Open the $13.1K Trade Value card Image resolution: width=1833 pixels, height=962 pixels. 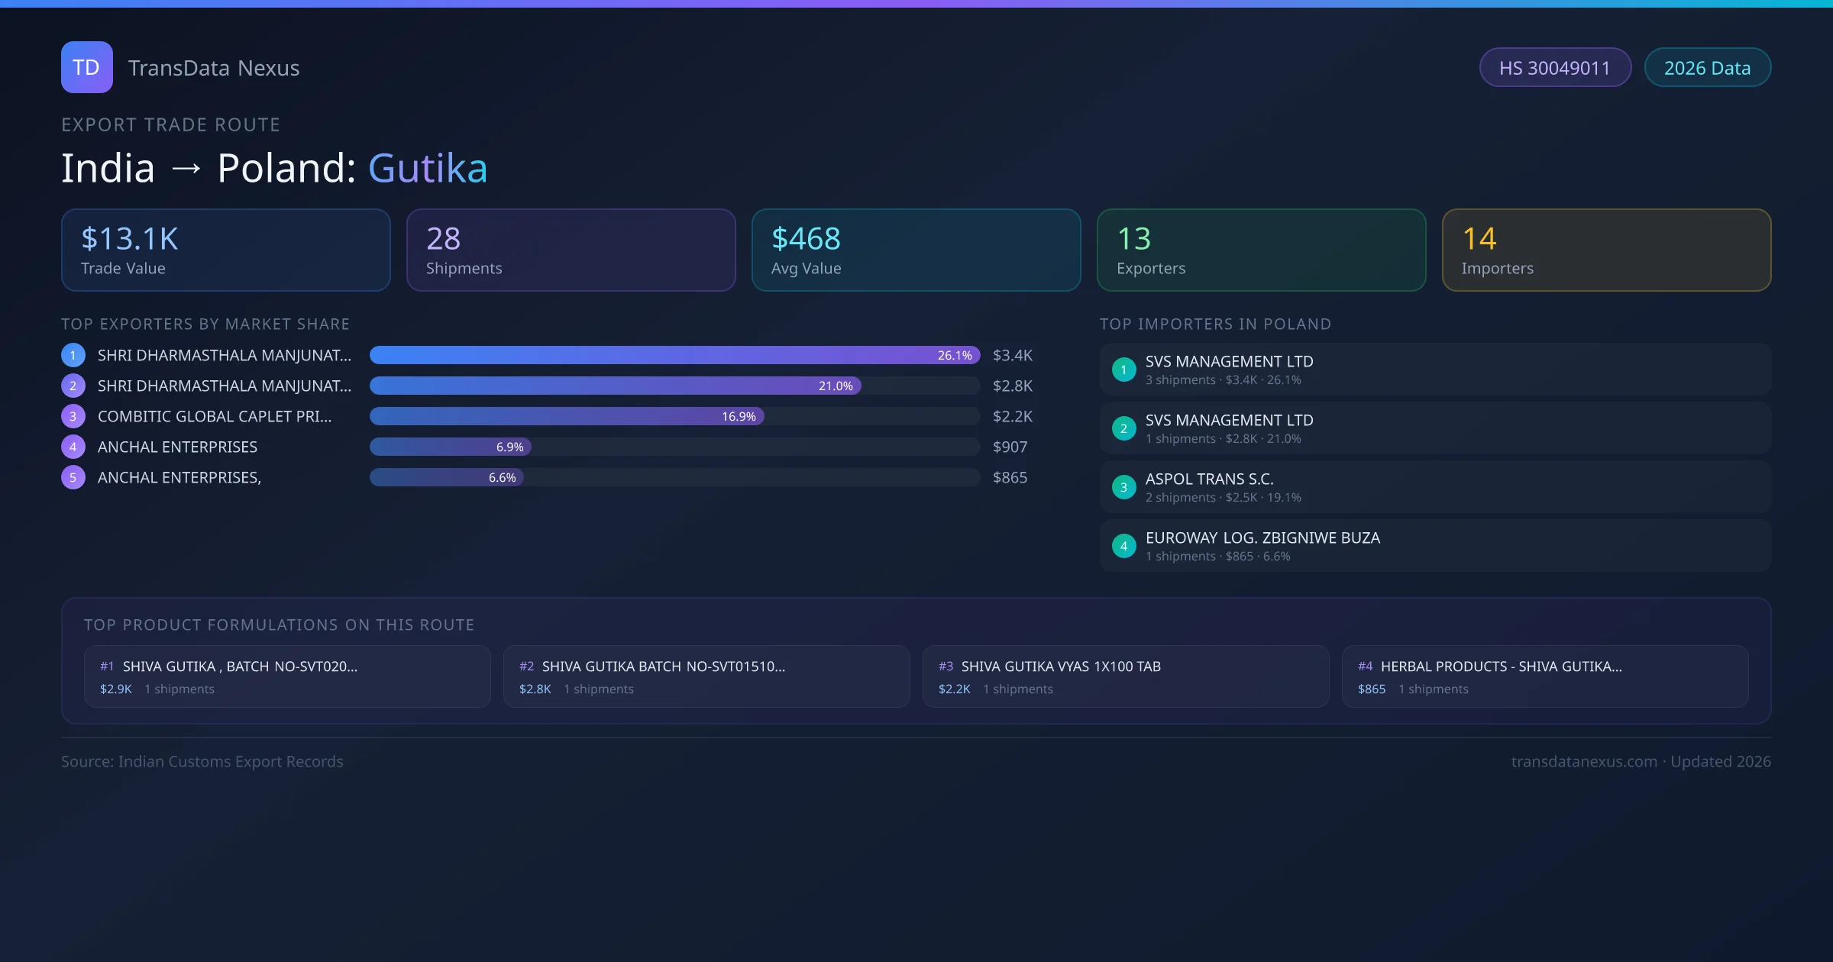pyautogui.click(x=225, y=250)
